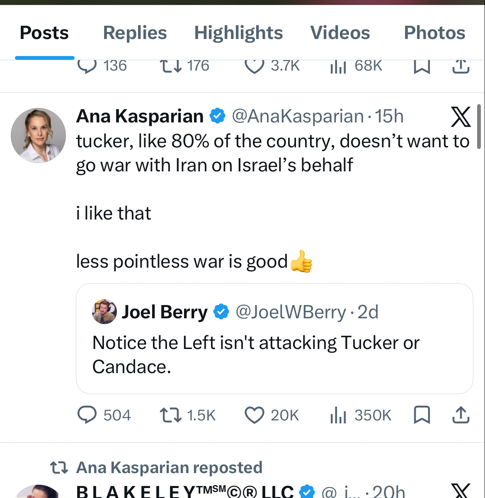View analytics showing 350K views
The width and height of the screenshot is (485, 498).
coord(338,415)
